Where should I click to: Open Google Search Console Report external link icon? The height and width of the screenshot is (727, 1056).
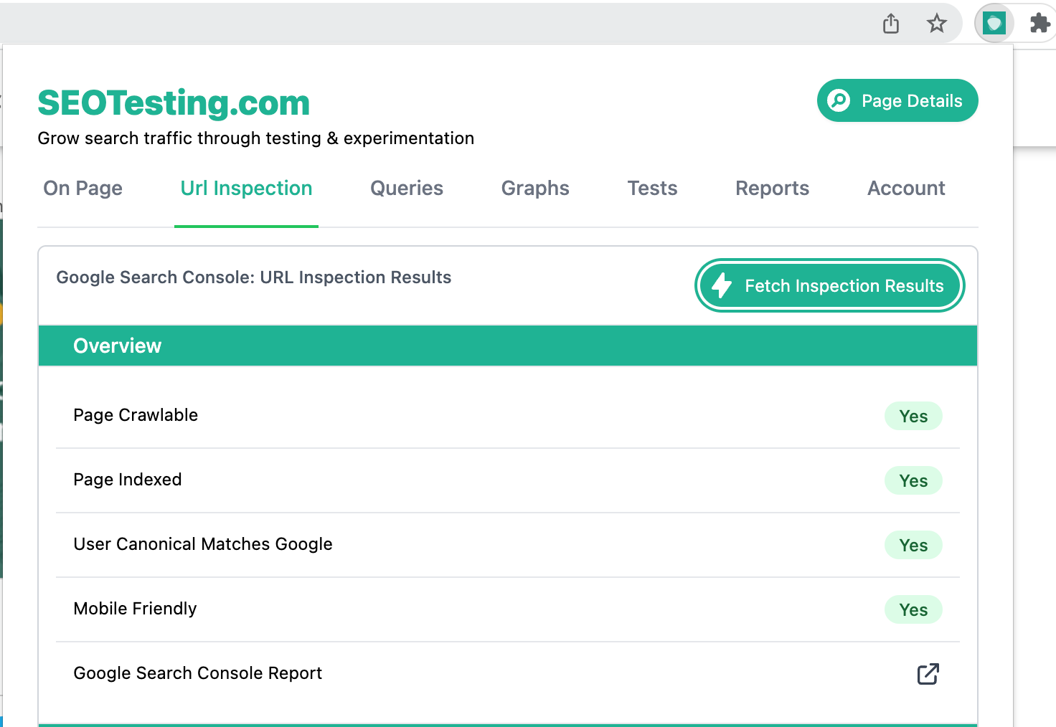[928, 674]
